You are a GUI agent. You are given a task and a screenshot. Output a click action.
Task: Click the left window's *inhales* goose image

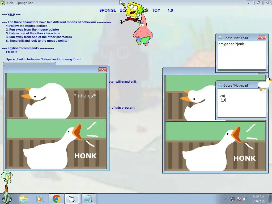[56, 96]
